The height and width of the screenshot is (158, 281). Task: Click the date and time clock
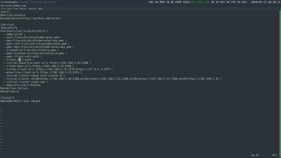click(x=265, y=2)
